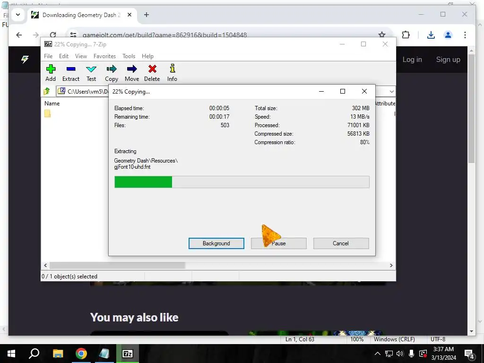The height and width of the screenshot is (363, 484).
Task: Click the Log in link on Game Jolt
Action: (412, 60)
